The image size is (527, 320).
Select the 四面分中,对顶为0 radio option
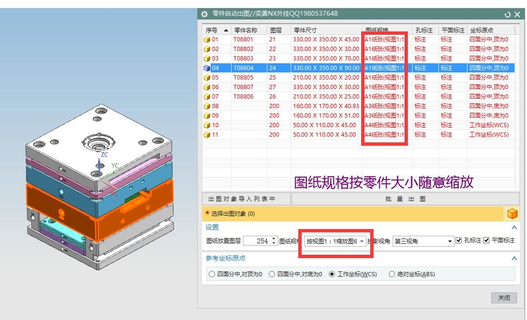click(211, 274)
